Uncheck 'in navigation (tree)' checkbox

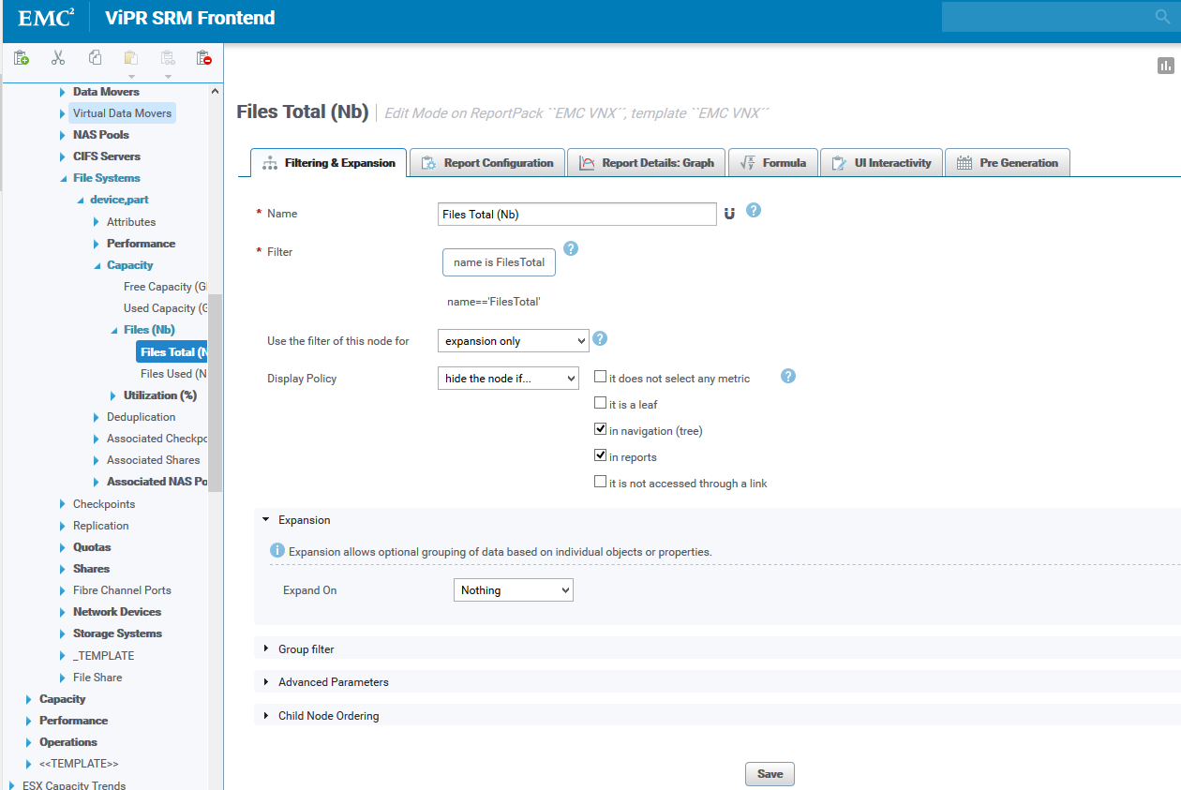[x=601, y=430]
